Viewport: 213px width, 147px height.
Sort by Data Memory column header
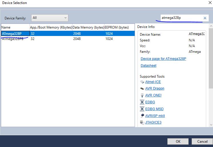coord(88,27)
